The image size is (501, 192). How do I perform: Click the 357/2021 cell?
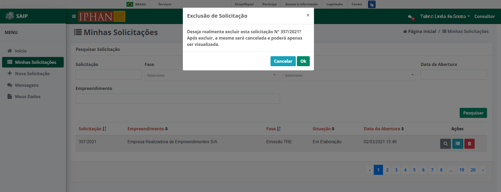click(87, 142)
